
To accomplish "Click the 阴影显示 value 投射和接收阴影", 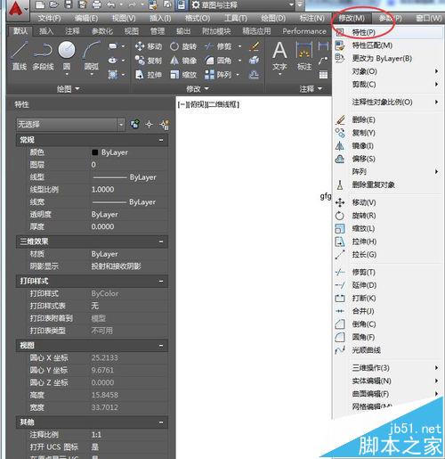I will [116, 266].
